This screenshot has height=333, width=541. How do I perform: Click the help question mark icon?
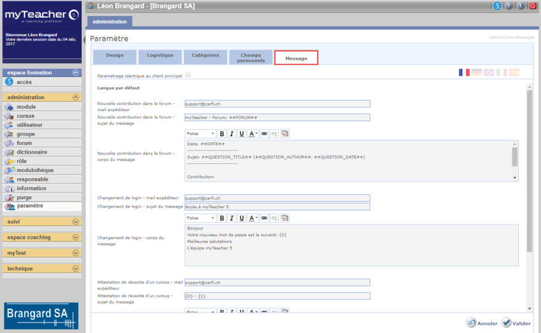point(509,6)
